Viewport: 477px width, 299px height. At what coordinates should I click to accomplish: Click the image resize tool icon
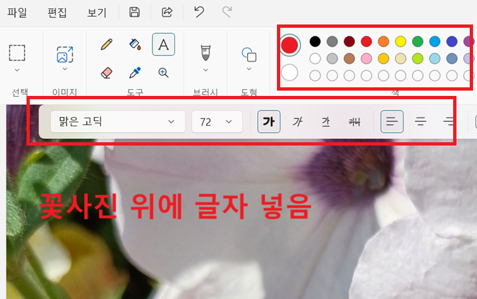65,54
